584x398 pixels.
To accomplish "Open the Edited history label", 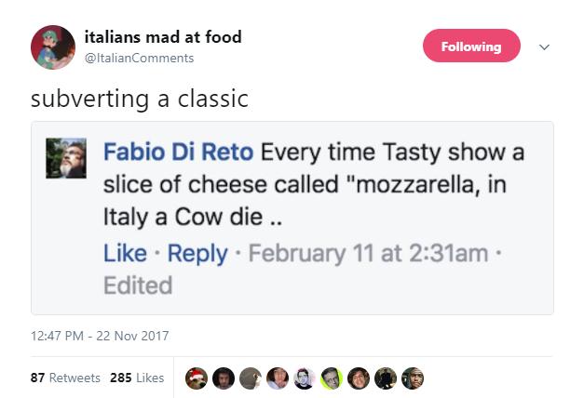I will [x=138, y=285].
